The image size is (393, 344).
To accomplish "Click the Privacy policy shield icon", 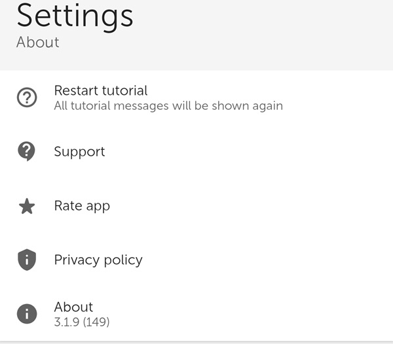I will (x=26, y=260).
